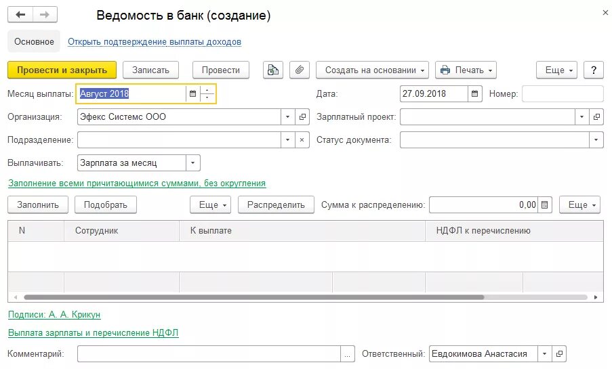Image resolution: width=612 pixels, height=369 pixels.
Task: Open calculator for Сумма к распределению
Action: tap(546, 204)
